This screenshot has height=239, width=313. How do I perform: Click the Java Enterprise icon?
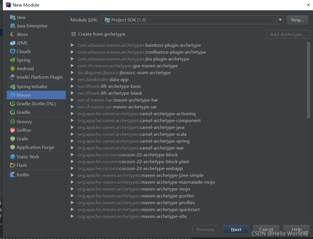point(13,26)
